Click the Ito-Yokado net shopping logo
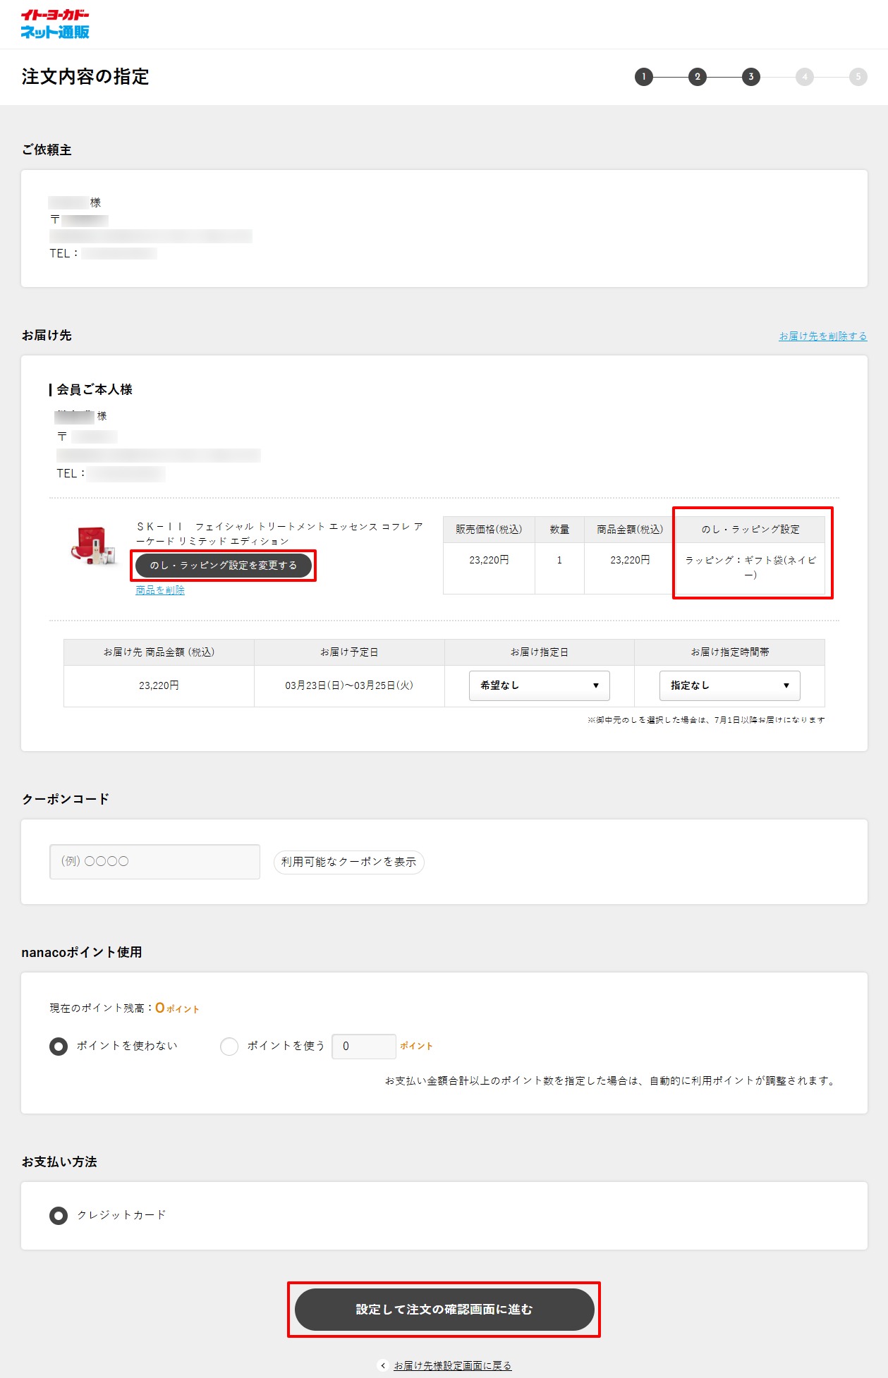The height and width of the screenshot is (1378, 888). (x=55, y=24)
